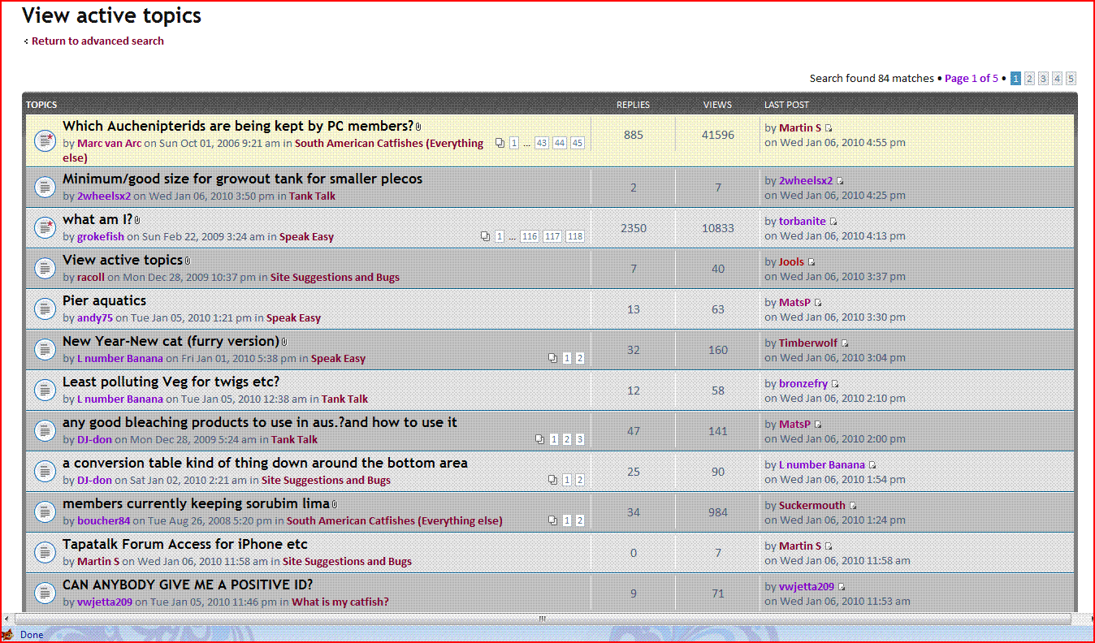Screen dimensions: 1095x643
Task: Go to page 4 of search results
Action: click(1057, 79)
